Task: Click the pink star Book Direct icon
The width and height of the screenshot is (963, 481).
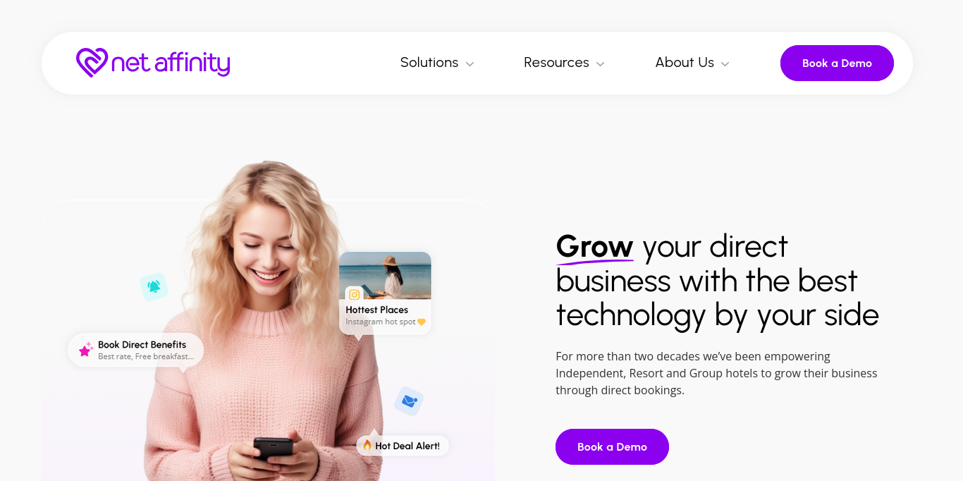Action: click(x=85, y=350)
